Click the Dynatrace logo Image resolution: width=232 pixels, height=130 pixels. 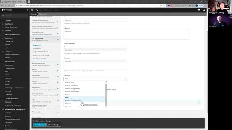7,10
